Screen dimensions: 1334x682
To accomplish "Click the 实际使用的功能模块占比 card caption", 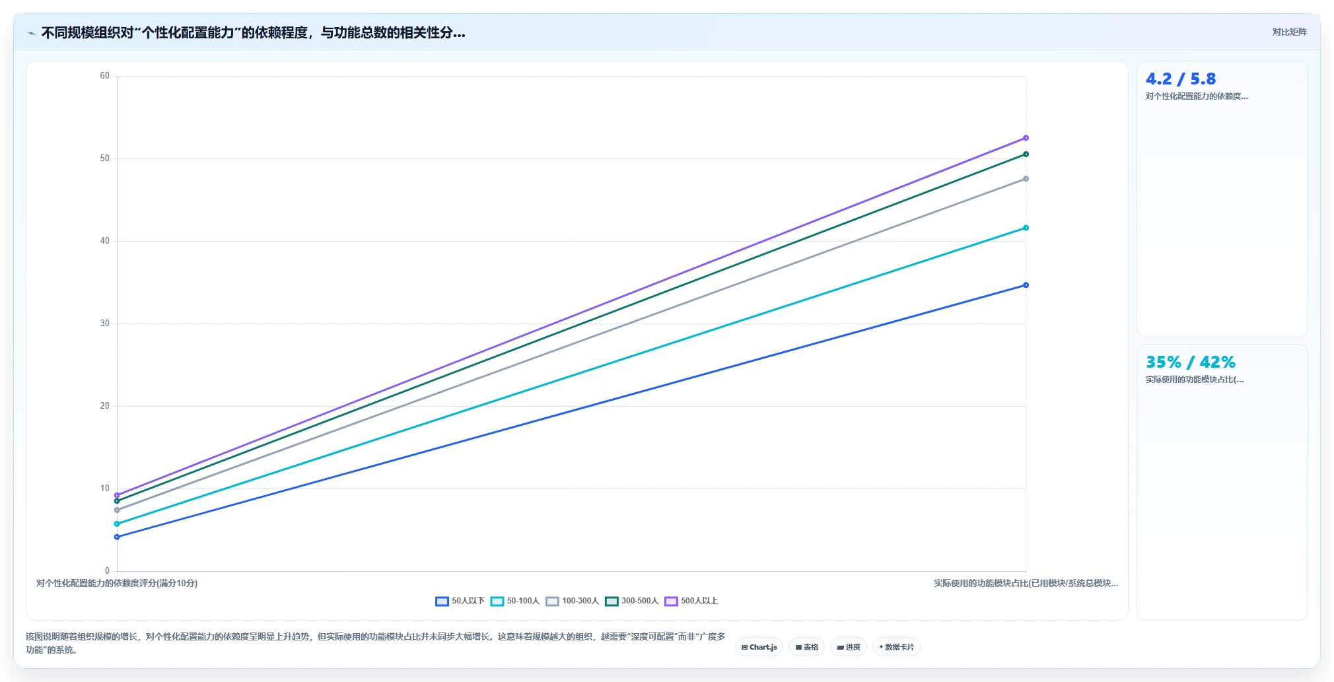I will pyautogui.click(x=1195, y=380).
